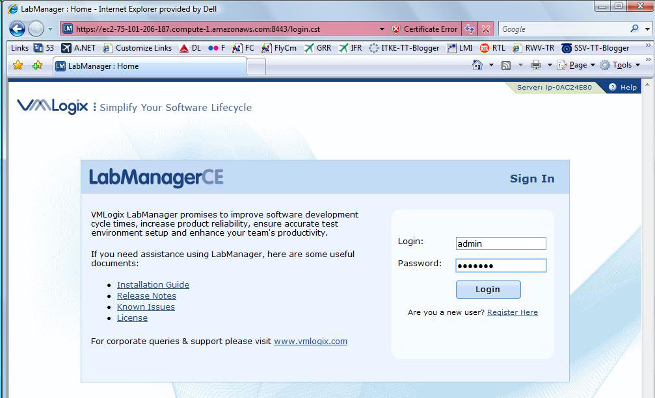Click the Login username field
Screen dimensions: 655x398
tap(501, 243)
